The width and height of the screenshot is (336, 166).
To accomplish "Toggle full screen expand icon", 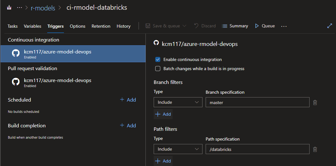I will tap(330, 26).
